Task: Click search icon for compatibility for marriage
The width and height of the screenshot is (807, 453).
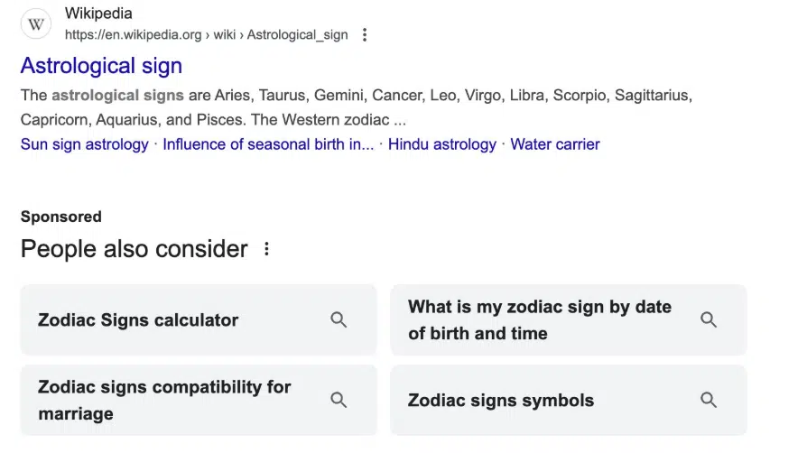Action: 339,400
